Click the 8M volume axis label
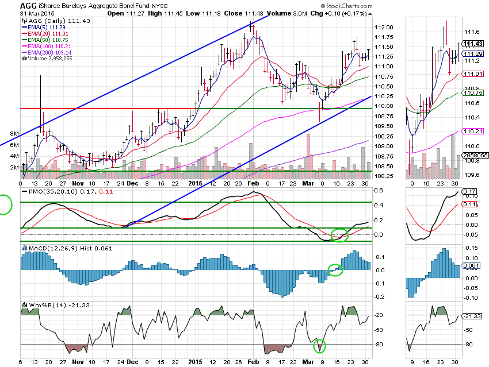Image resolution: width=489 pixels, height=367 pixels. 14,134
